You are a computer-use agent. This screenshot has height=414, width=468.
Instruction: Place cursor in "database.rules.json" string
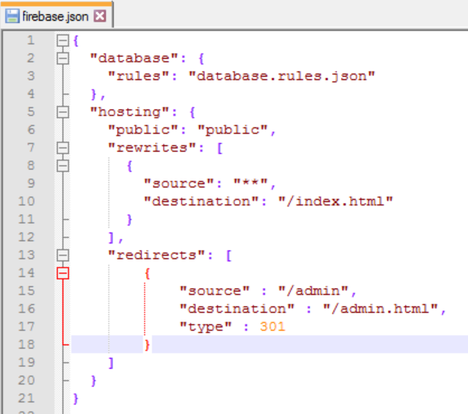pyautogui.click(x=281, y=76)
